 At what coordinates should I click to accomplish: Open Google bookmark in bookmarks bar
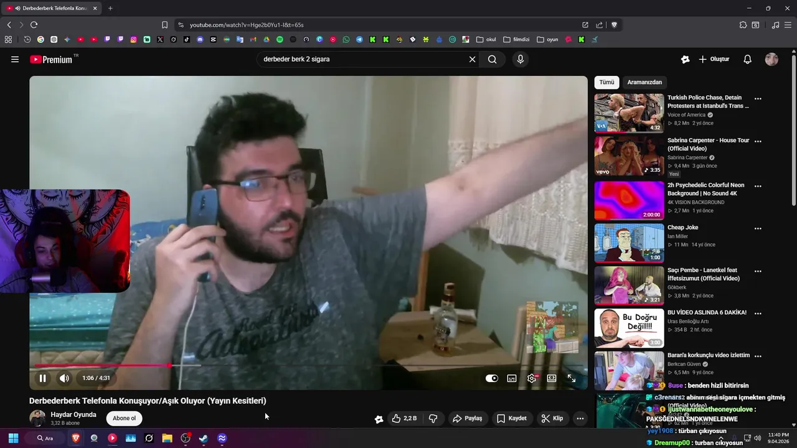point(40,39)
